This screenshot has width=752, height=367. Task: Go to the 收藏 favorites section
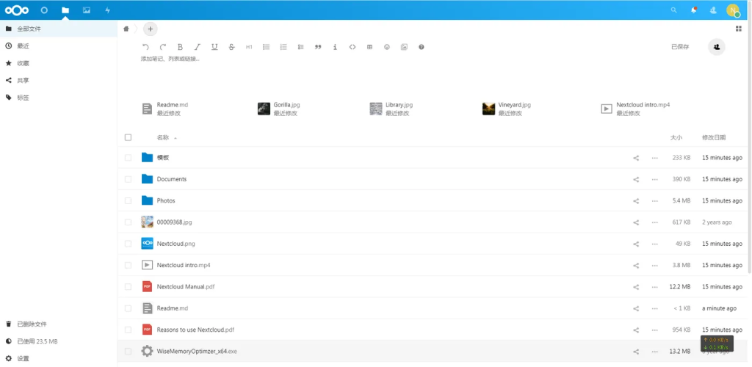pyautogui.click(x=23, y=63)
